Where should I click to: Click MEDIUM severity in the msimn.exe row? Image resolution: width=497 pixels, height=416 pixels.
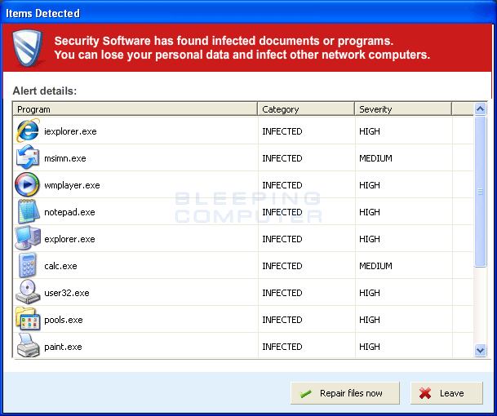375,158
